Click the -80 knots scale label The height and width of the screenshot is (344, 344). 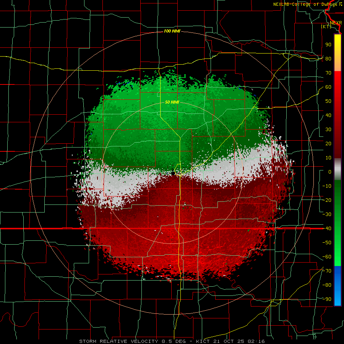tap(327, 285)
